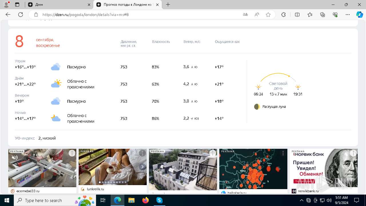Follow the ecomebel33.ru link
366x206 pixels.
(x=28, y=191)
